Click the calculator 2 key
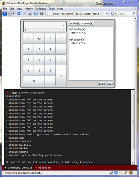 tap(39, 70)
